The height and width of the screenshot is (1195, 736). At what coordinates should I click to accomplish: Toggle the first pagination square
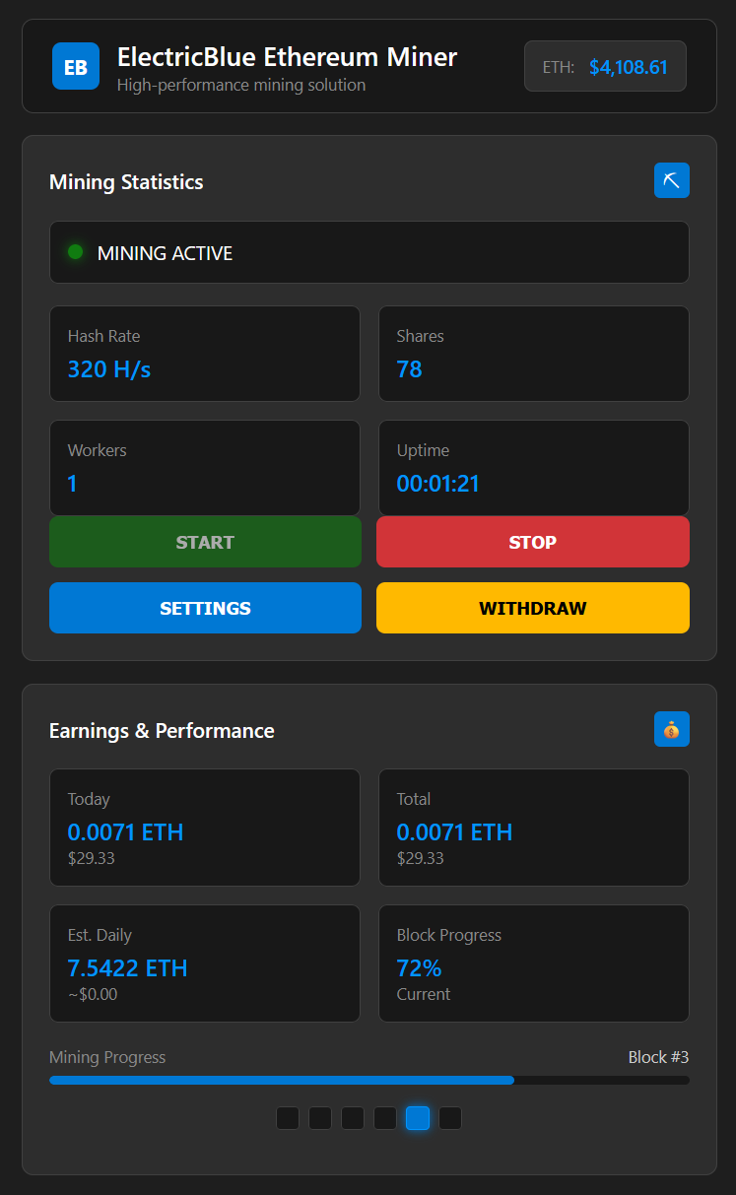(287, 1118)
